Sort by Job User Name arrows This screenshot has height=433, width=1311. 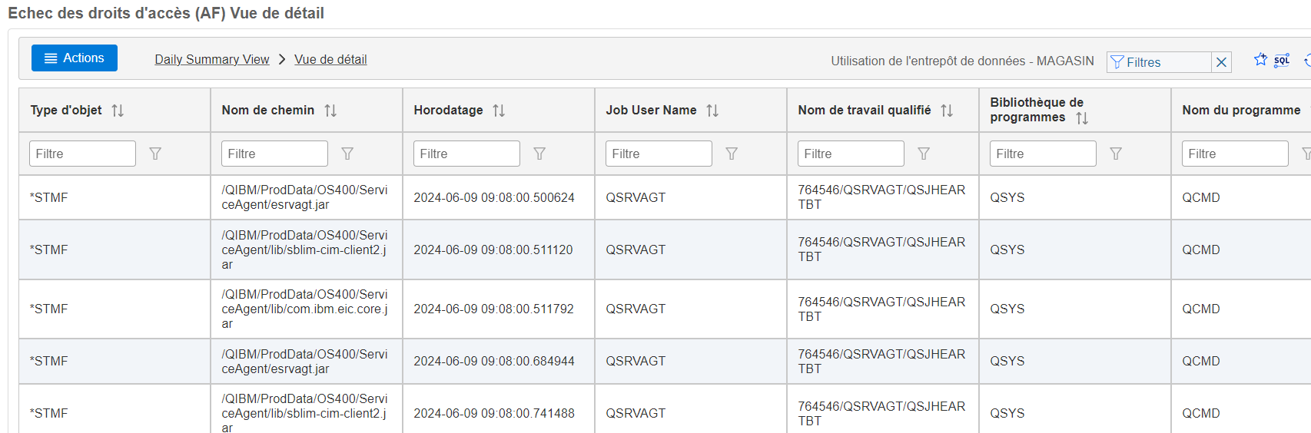click(x=712, y=111)
